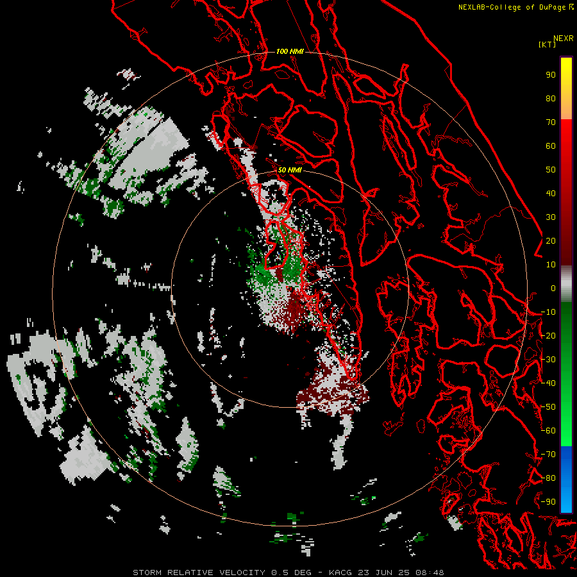
Task: Click the STORM RELATIVE VELOCITY caption text
Action: tap(199, 573)
